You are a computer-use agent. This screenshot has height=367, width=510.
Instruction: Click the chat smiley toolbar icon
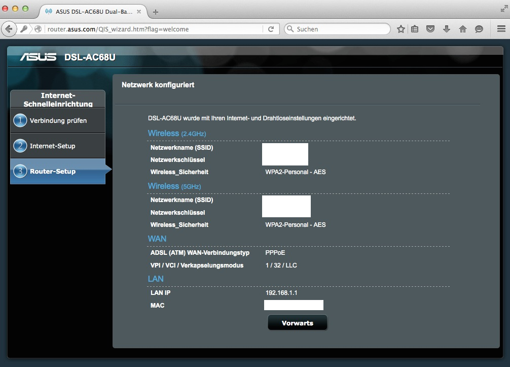point(479,29)
